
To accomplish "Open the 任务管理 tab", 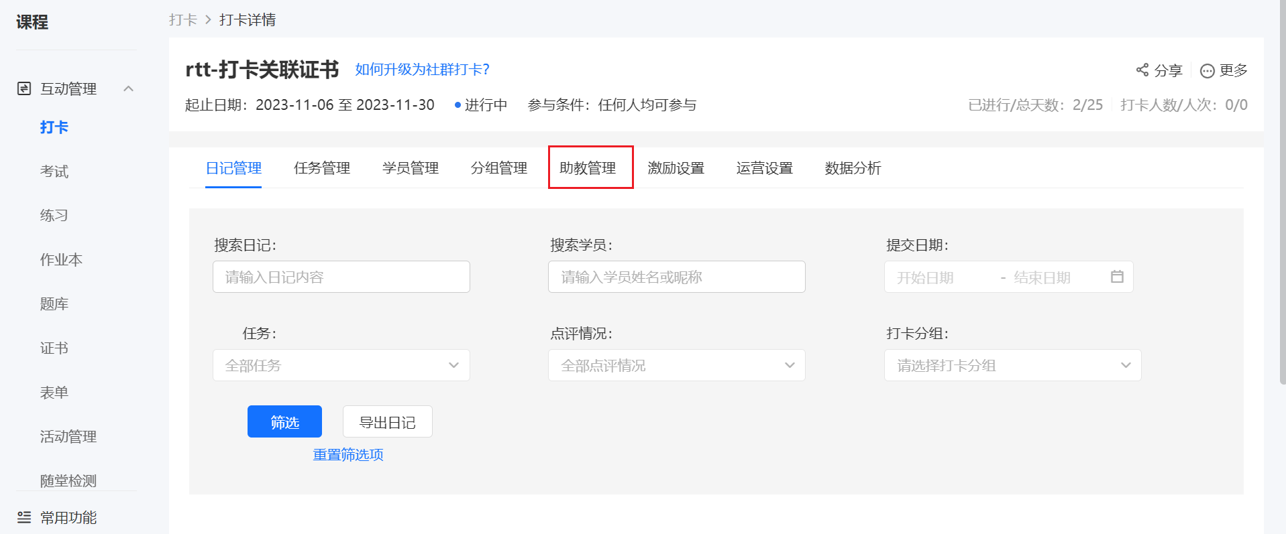I will [x=322, y=168].
